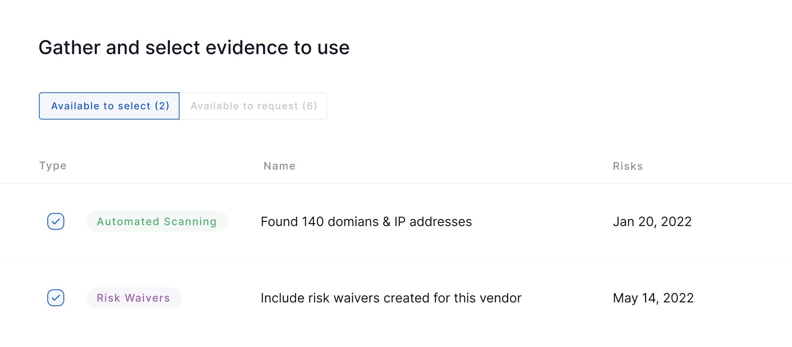
Task: Click the (6) count on request tab
Action: point(310,106)
